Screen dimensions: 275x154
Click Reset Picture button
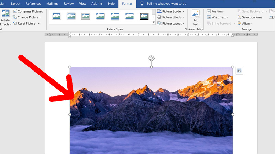24,23
